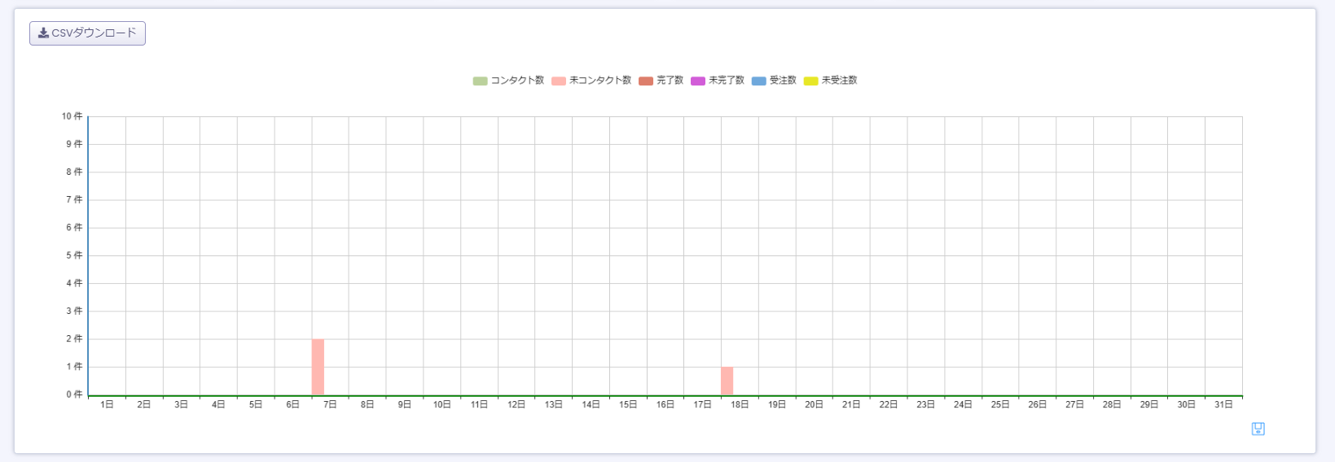
Task: Click the 28日 x-axis label
Action: click(1112, 404)
